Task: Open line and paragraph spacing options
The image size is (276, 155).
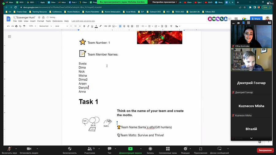Action: pos(137,26)
